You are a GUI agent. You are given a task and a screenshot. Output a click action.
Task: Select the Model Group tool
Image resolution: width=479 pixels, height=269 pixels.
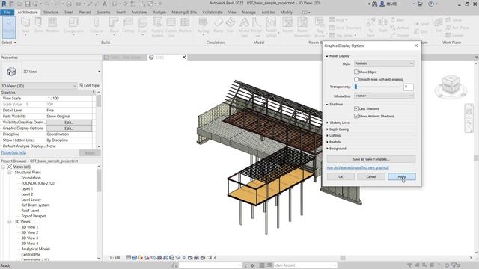271,27
